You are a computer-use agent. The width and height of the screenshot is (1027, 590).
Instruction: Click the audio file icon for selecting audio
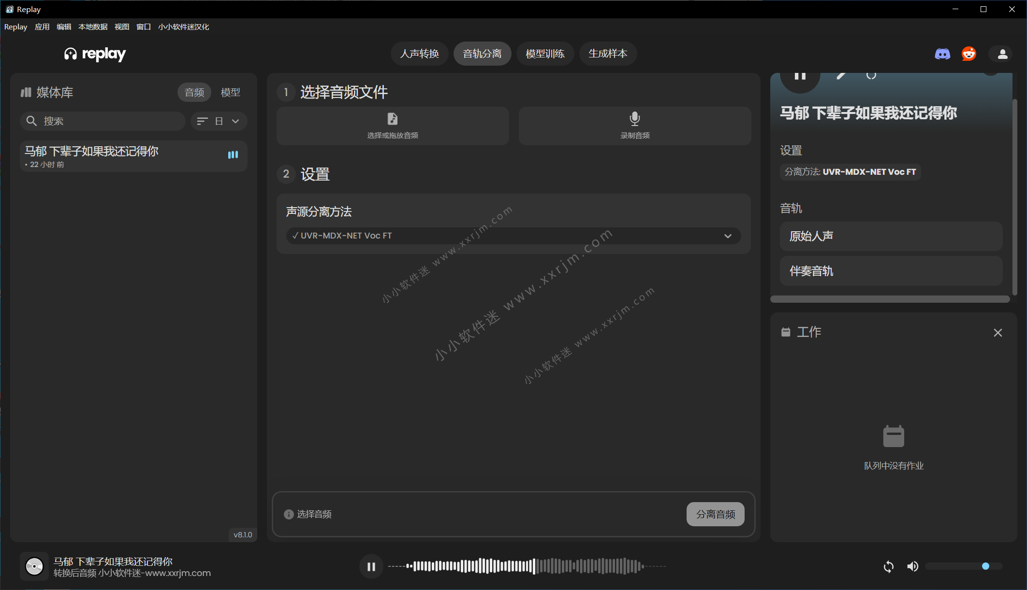click(x=393, y=119)
